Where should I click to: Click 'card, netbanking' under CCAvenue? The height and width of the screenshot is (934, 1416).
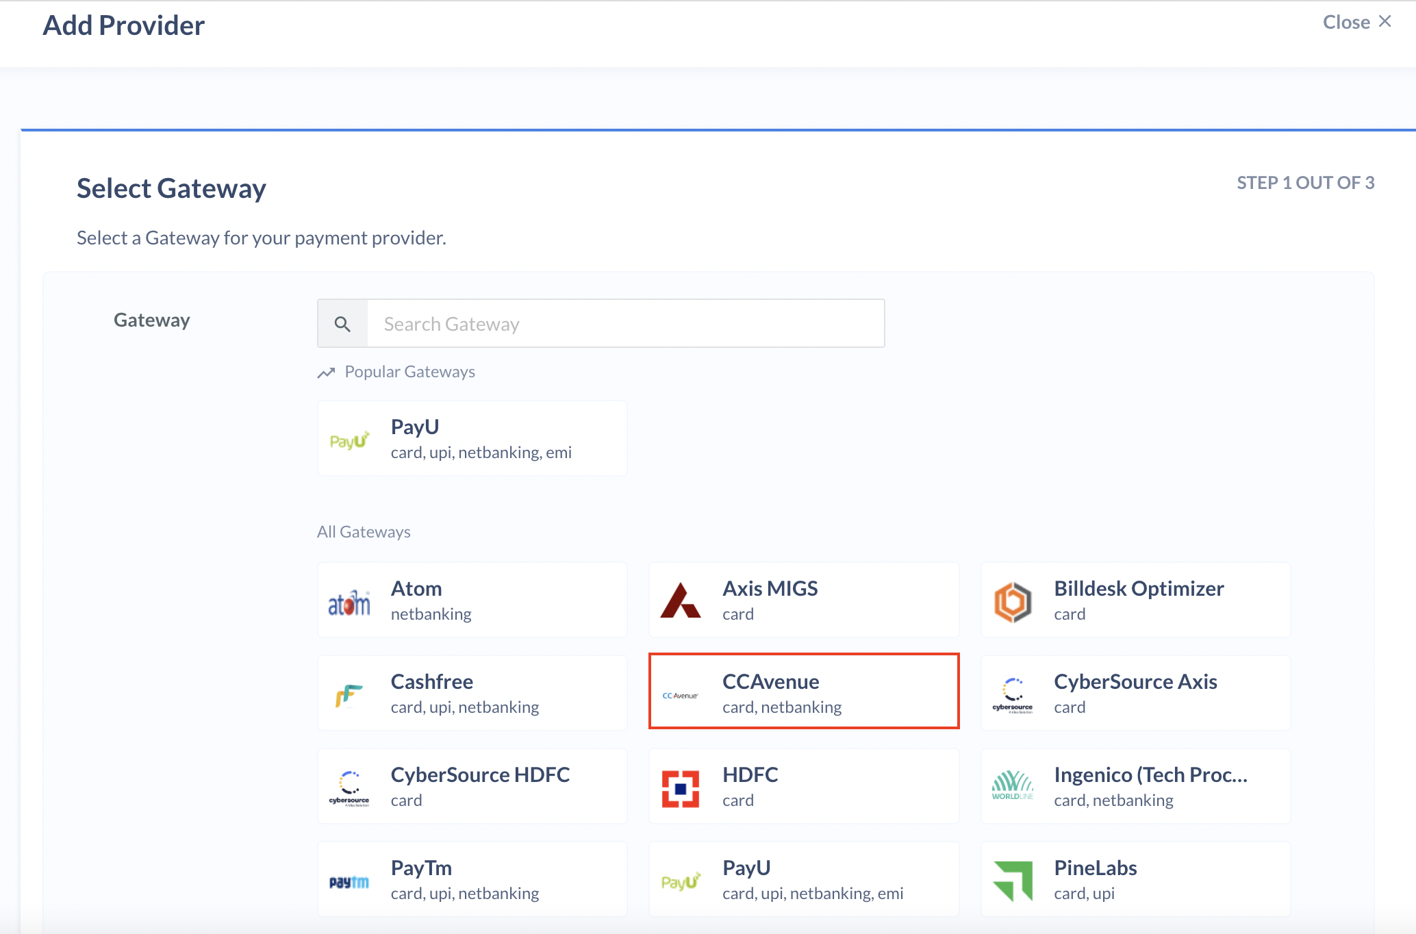coord(782,707)
